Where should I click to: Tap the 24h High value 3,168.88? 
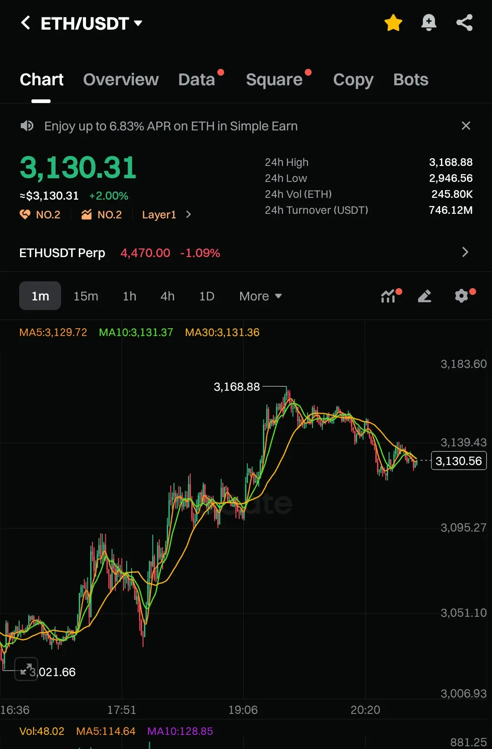coord(451,162)
